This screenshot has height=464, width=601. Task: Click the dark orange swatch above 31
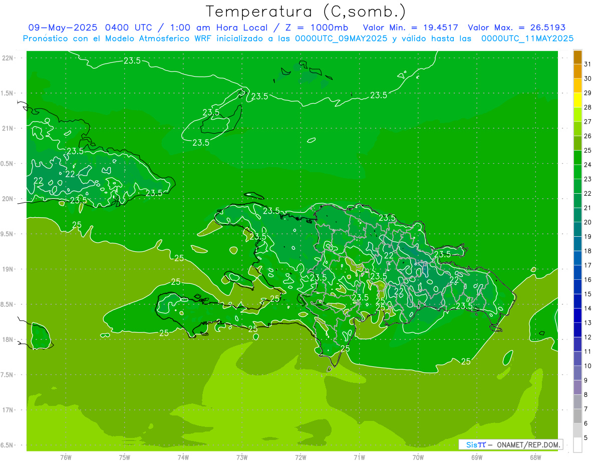tap(577, 58)
